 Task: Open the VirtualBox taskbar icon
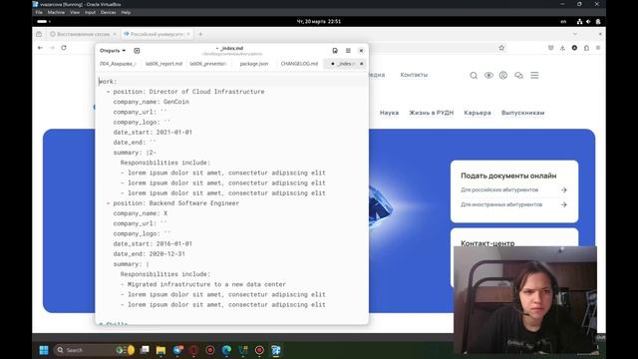[276, 350]
